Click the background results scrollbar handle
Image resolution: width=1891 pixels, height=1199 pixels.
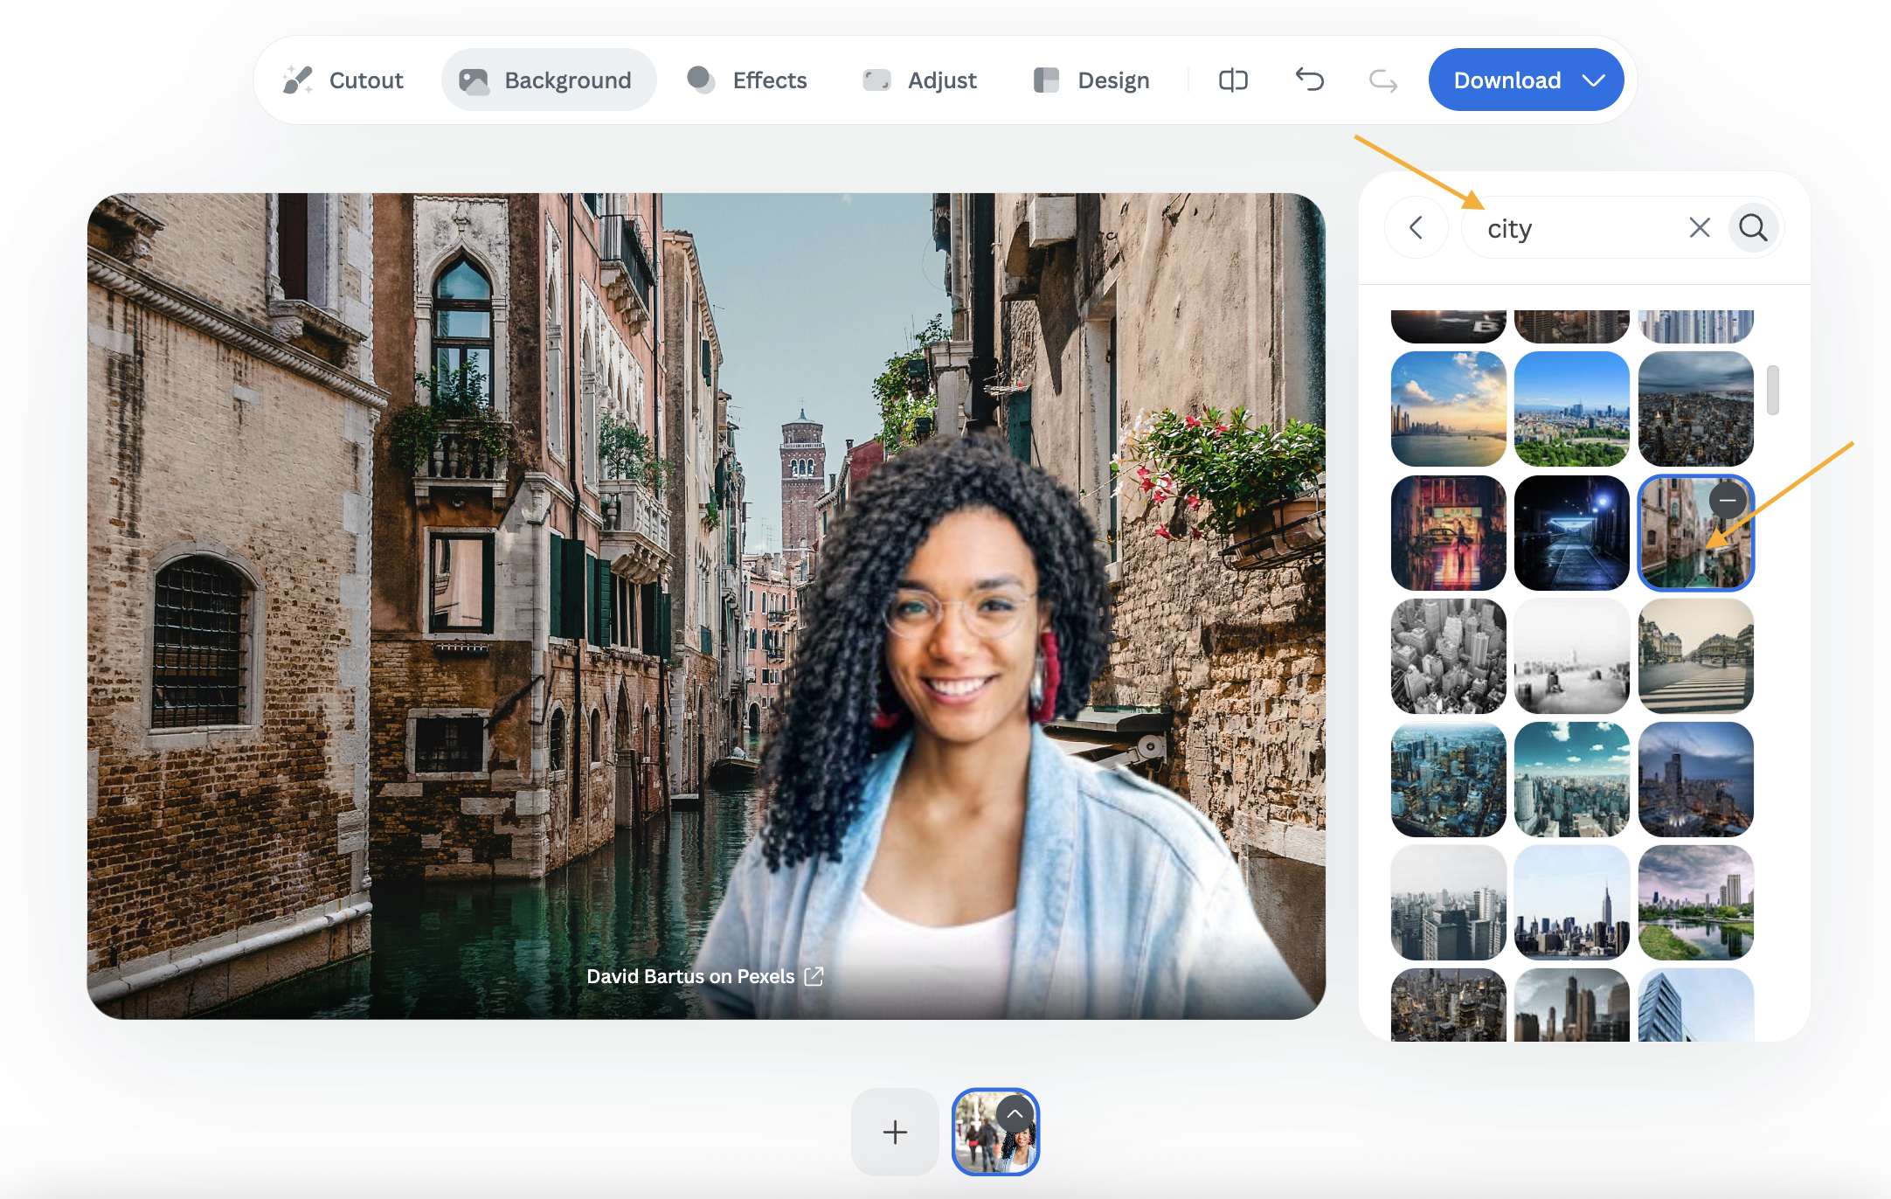1772,390
